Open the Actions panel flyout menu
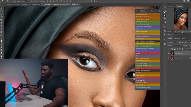Screen dimensions: 191x107 [161, 11]
